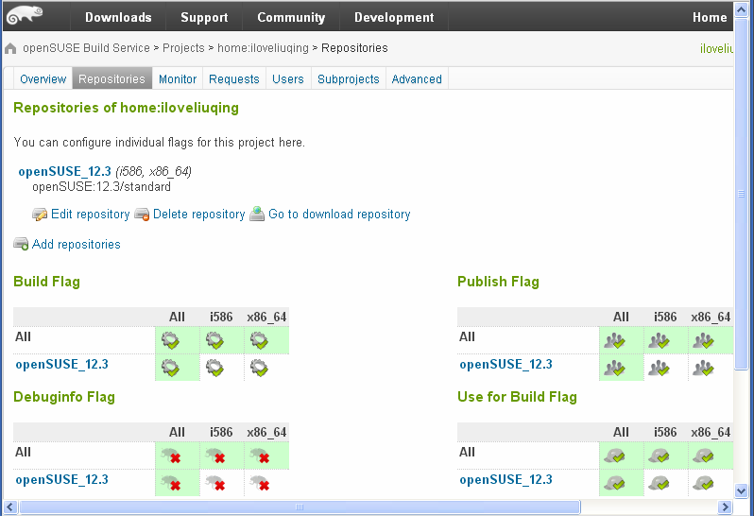Screen dimensions: 754x516
Task: Click the Edit repository link
Action: coord(91,214)
